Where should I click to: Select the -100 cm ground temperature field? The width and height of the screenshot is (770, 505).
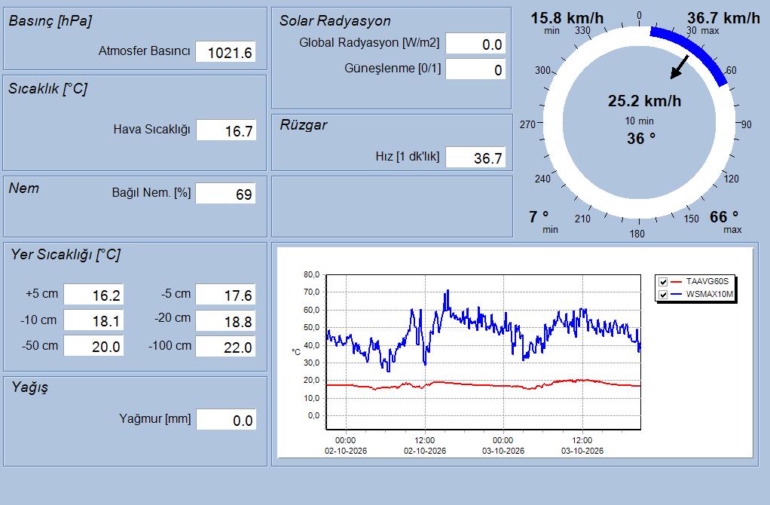point(225,346)
